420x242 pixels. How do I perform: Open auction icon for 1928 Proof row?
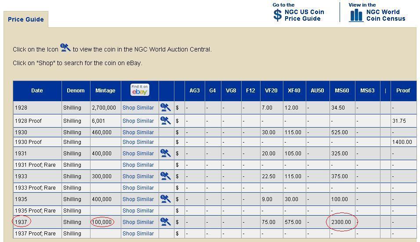click(165, 121)
